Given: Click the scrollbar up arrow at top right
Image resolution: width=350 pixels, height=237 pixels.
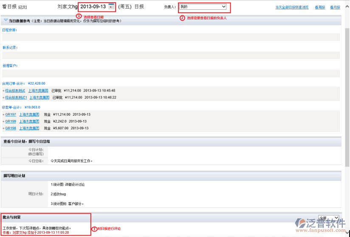Looking at the screenshot, I should (347, 7).
